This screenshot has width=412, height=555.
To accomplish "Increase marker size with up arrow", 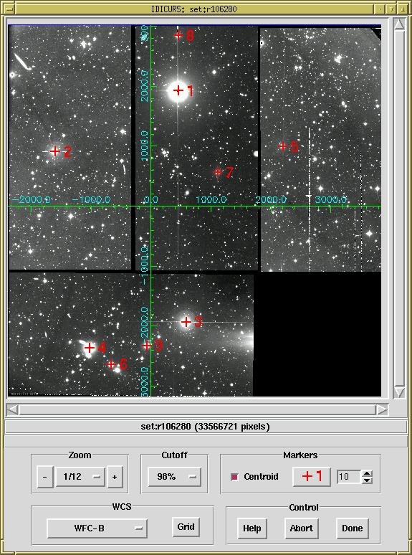I will click(x=368, y=473).
